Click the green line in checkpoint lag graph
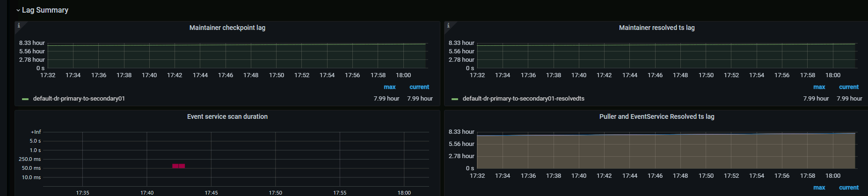Screen dimensions: 868x196 (237, 44)
